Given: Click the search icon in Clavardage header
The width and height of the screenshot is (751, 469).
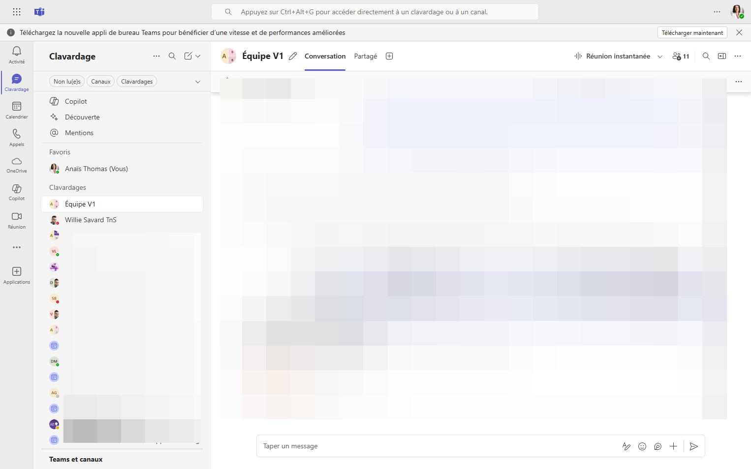Looking at the screenshot, I should [x=172, y=56].
